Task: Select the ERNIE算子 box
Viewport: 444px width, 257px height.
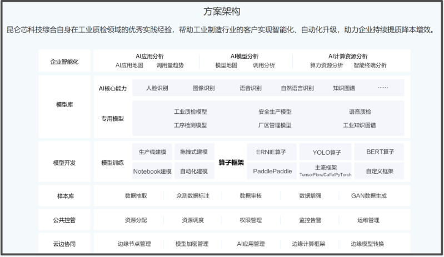Action: 272,152
